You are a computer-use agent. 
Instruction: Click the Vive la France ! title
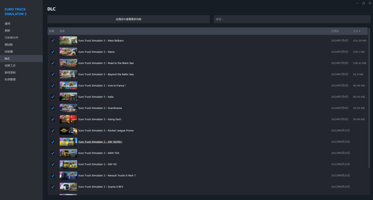(102, 86)
